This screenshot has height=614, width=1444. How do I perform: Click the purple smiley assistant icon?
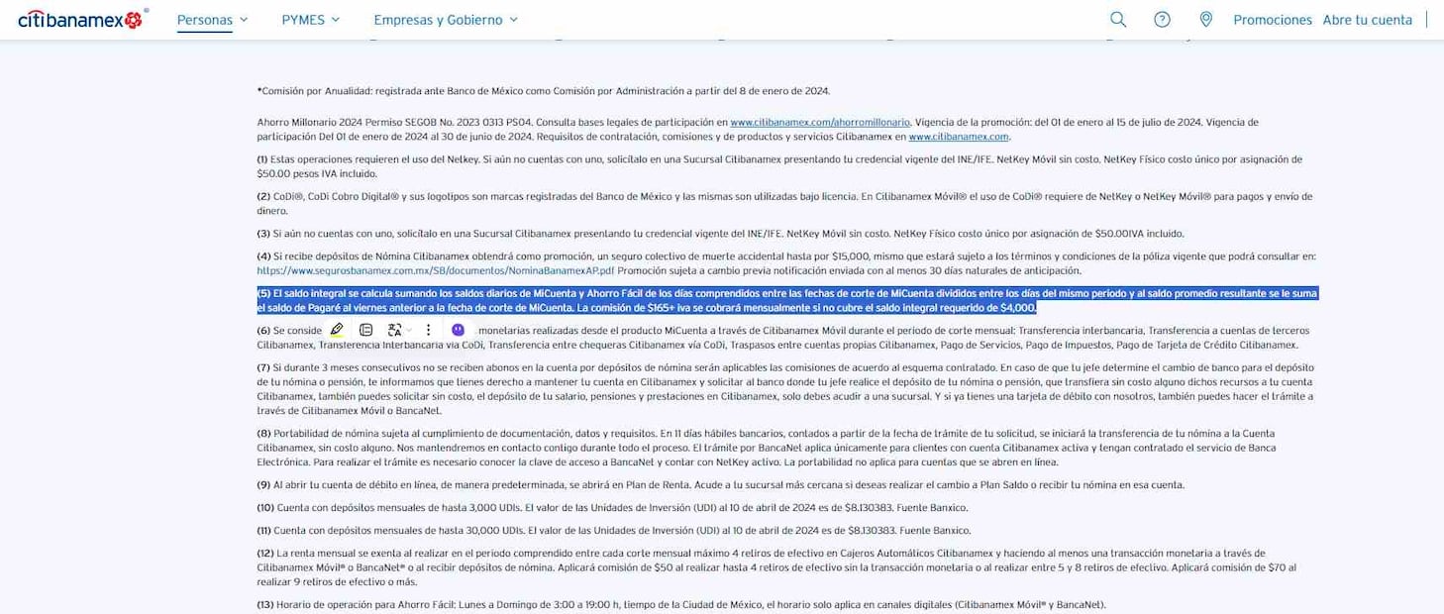coord(458,330)
